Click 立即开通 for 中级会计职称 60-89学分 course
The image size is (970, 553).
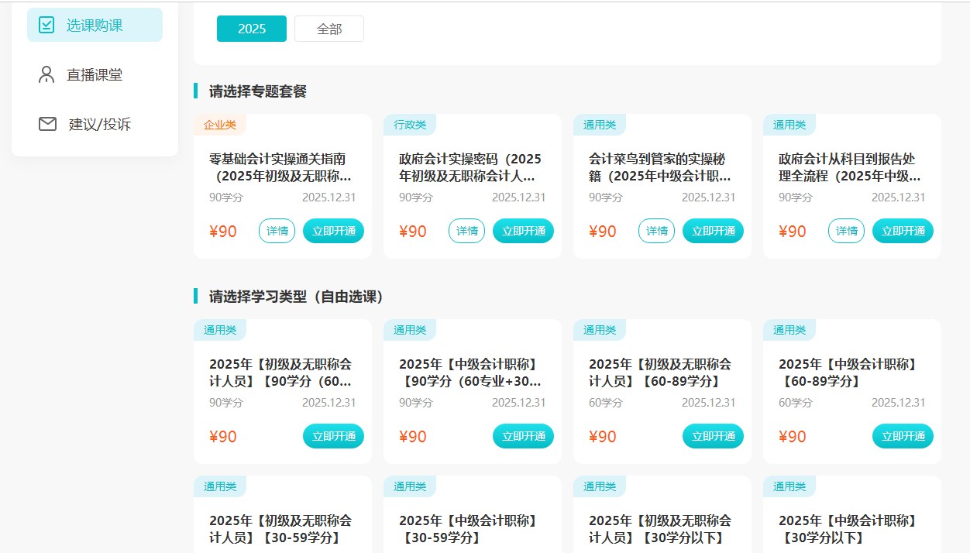tap(903, 436)
